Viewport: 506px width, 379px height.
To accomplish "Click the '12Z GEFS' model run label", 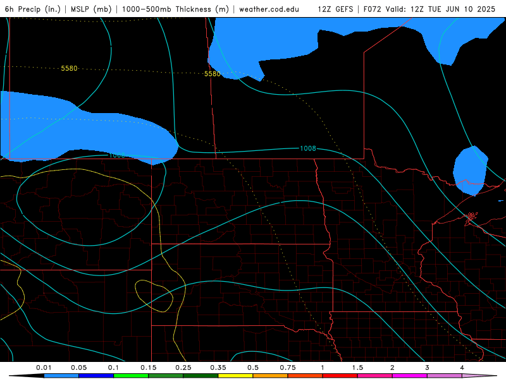I will coord(335,9).
